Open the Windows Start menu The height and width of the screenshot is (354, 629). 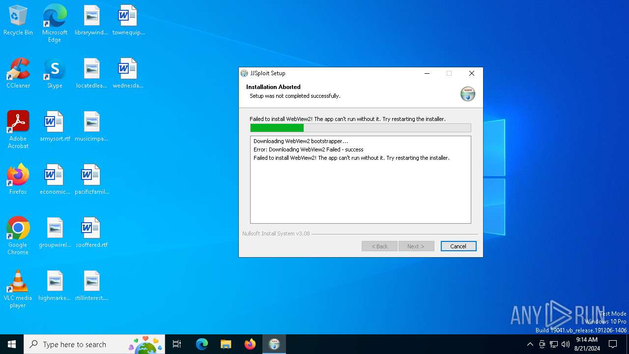tap(12, 344)
